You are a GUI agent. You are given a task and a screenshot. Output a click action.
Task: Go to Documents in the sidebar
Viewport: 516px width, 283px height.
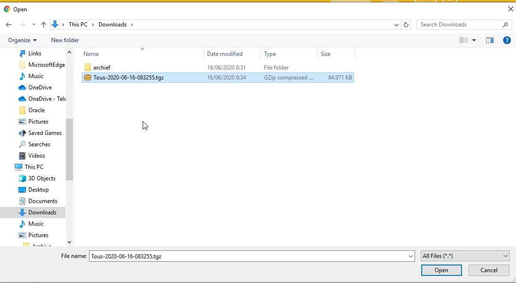43,201
